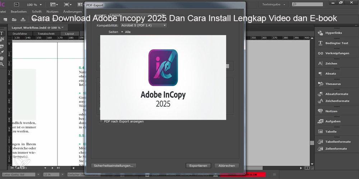This screenshot has width=359, height=179.
Task: Select the Type tool in the toolbox
Action: [1, 33]
